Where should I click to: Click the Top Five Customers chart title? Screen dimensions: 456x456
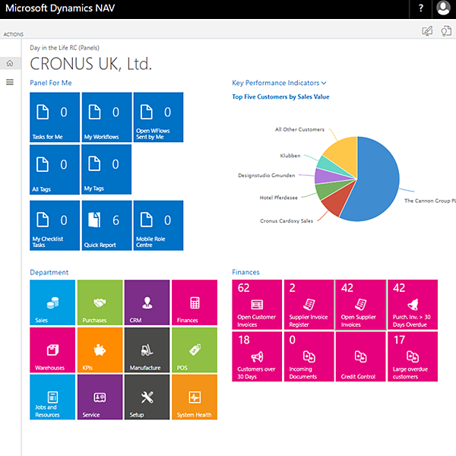tap(280, 97)
